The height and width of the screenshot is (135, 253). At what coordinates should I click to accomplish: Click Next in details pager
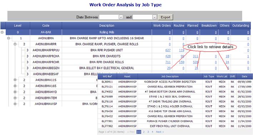[160, 132]
